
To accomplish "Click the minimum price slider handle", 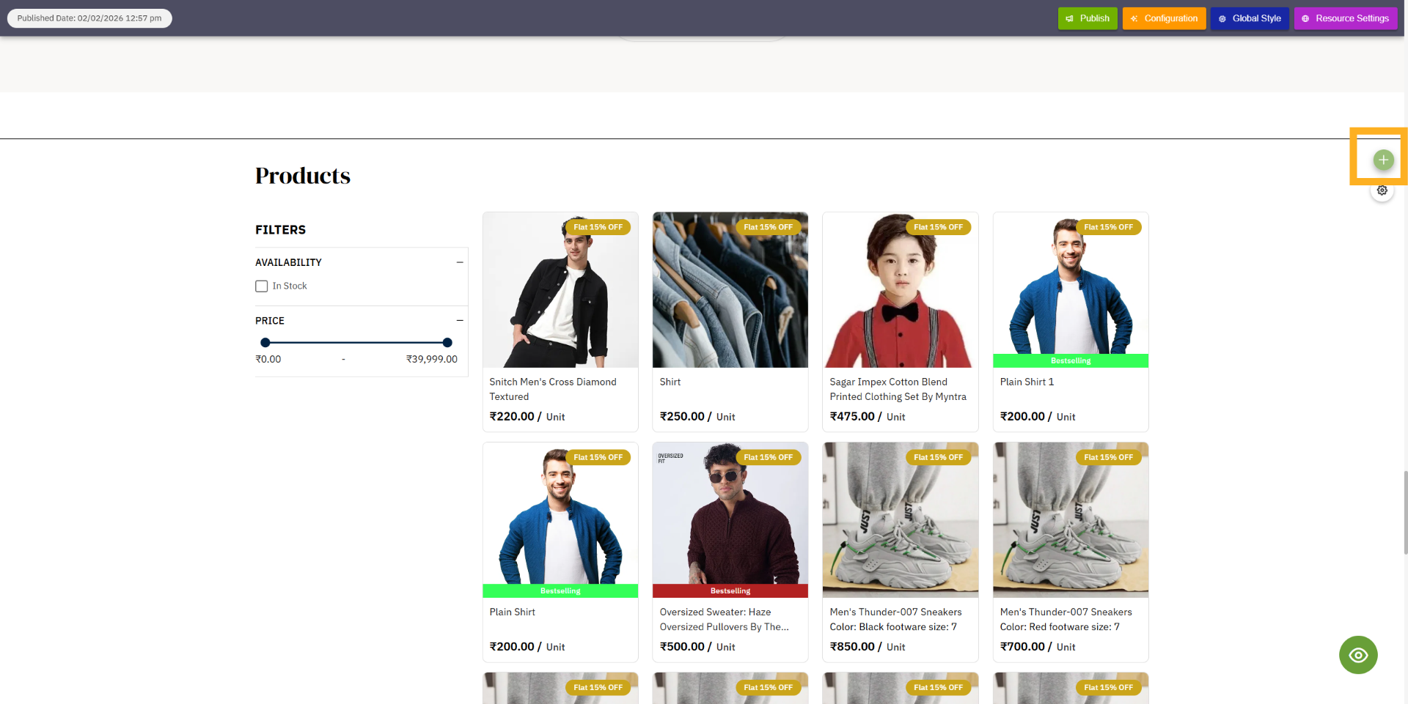I will point(265,343).
